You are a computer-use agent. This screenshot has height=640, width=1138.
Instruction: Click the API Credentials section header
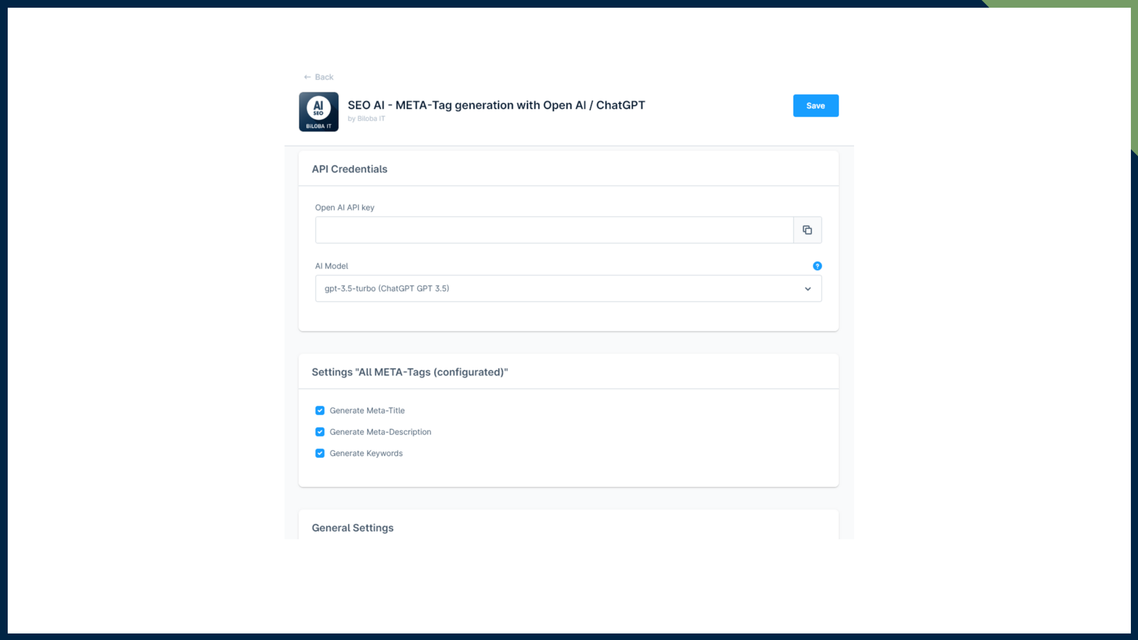[x=349, y=169]
